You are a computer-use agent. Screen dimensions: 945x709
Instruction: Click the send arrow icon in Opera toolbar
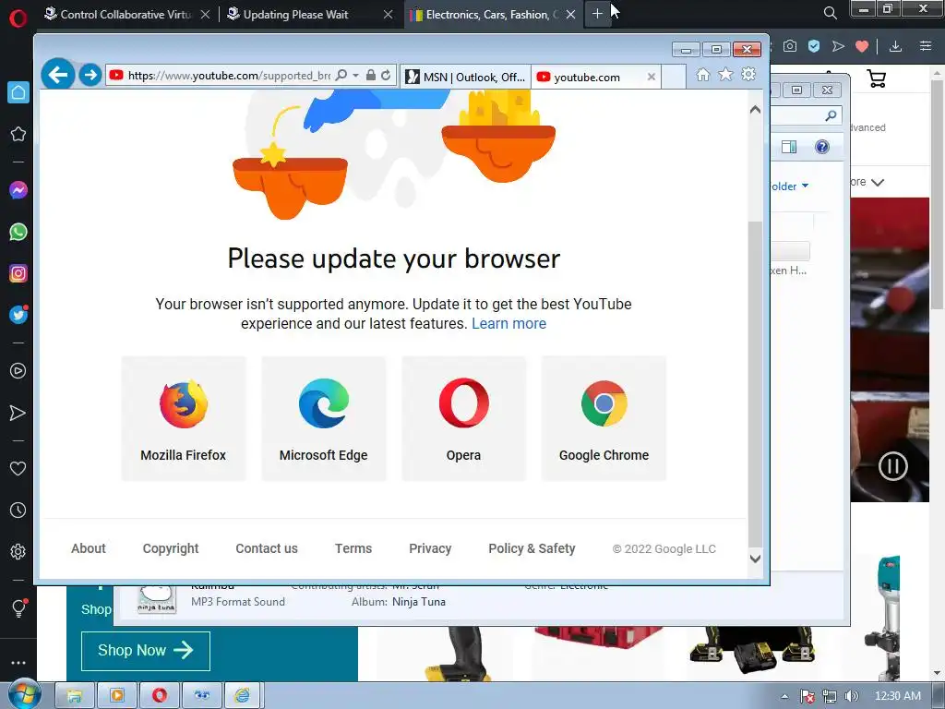pyautogui.click(x=838, y=46)
